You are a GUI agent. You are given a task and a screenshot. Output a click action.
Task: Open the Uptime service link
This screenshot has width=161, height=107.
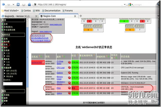point(59,93)
